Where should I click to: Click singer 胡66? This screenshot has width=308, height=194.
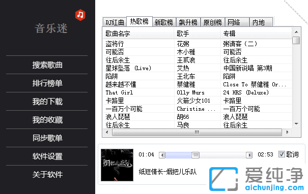tap(183, 117)
